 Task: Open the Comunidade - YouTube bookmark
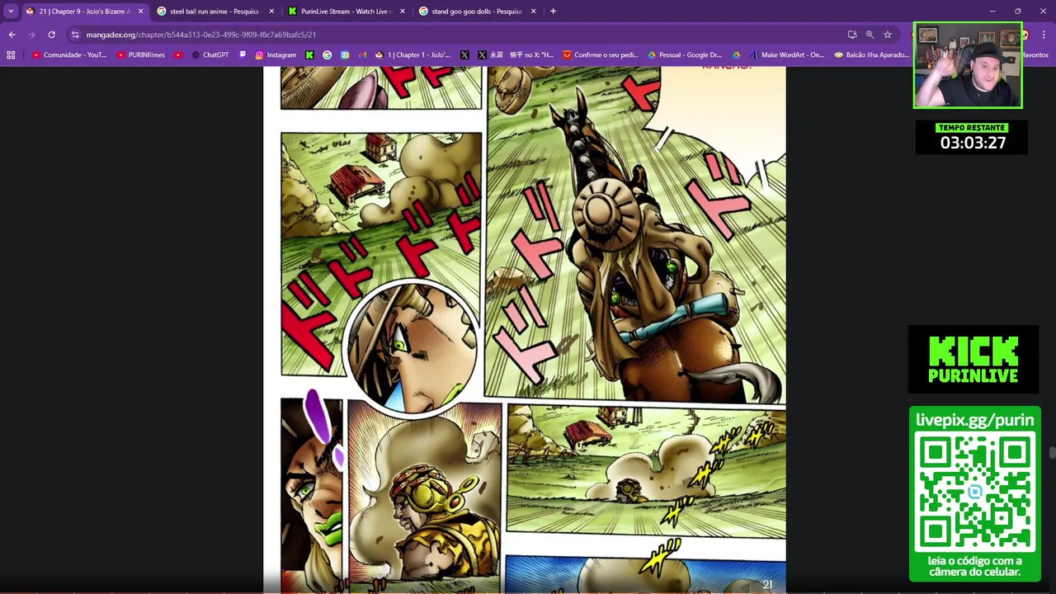[x=69, y=55]
